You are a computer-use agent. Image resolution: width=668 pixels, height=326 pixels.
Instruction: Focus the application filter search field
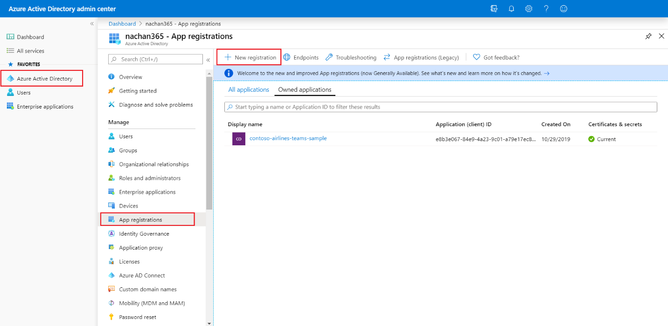coord(440,107)
